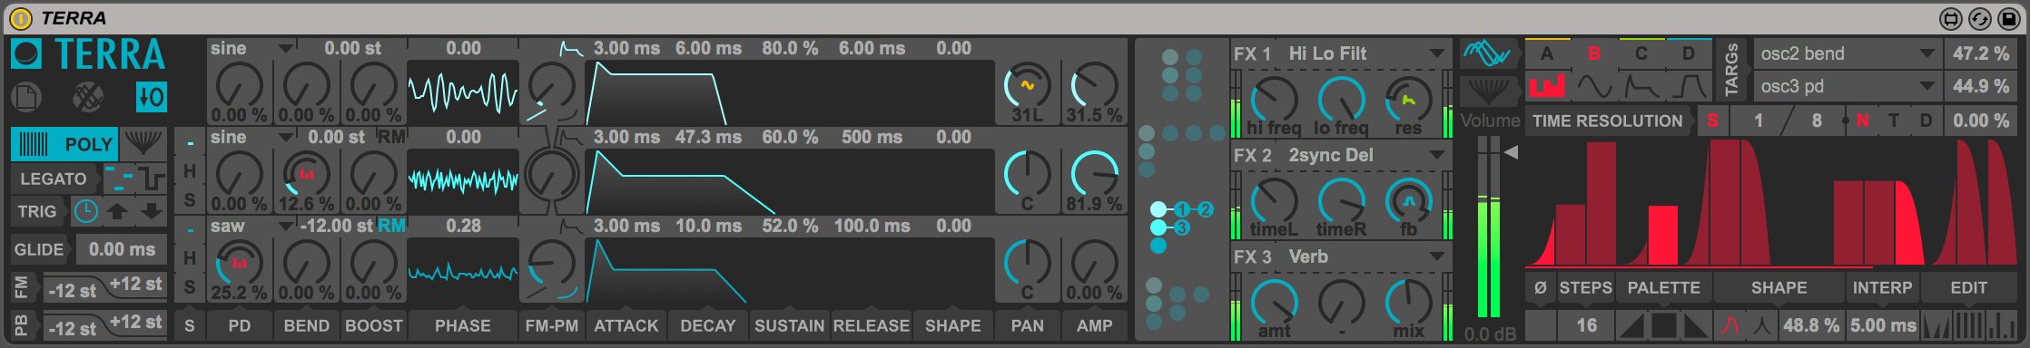The width and height of the screenshot is (2030, 348).
Task: Select the step sequencer modulator icon
Action: click(x=1547, y=86)
